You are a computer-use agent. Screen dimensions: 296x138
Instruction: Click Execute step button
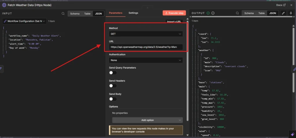(x=174, y=13)
